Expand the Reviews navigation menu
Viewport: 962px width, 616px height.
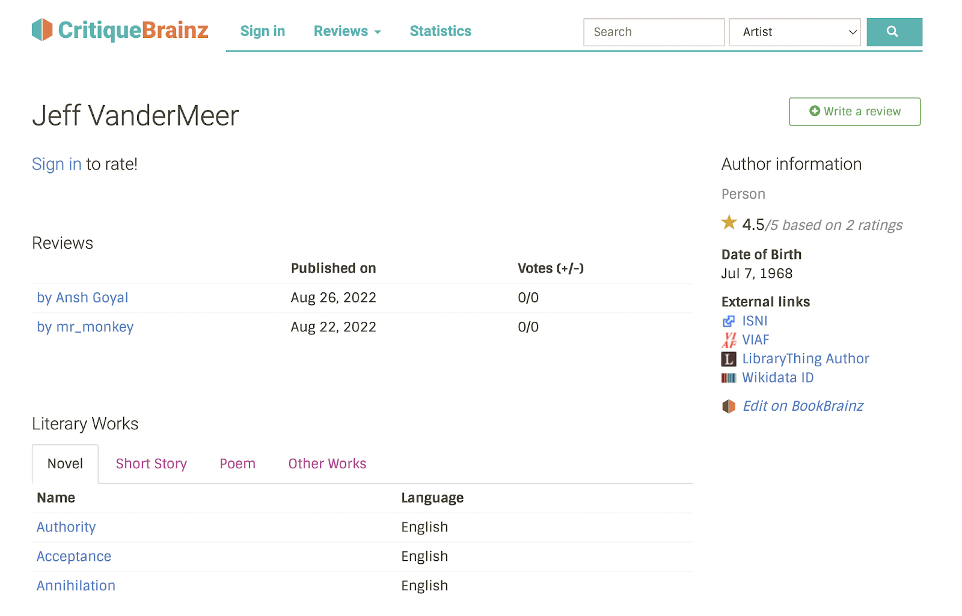347,31
